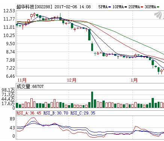This screenshot has height=141, width=164.
Task: Click the 43 RSI axis label
Action: point(12,128)
